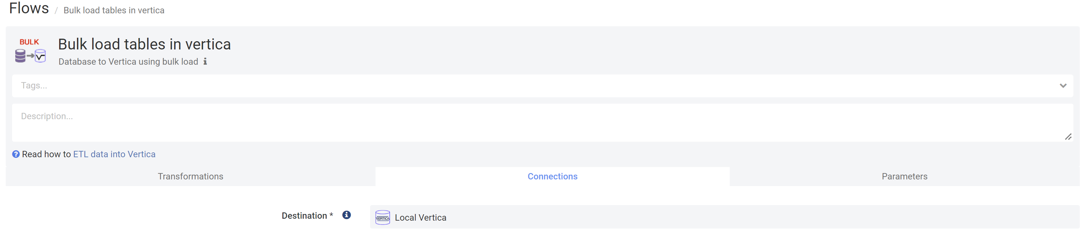Go back to Flows via the breadcrumb
This screenshot has height=239, width=1082.
pyautogui.click(x=29, y=8)
